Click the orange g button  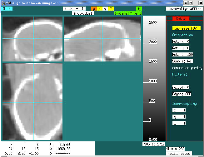[x=94, y=9]
